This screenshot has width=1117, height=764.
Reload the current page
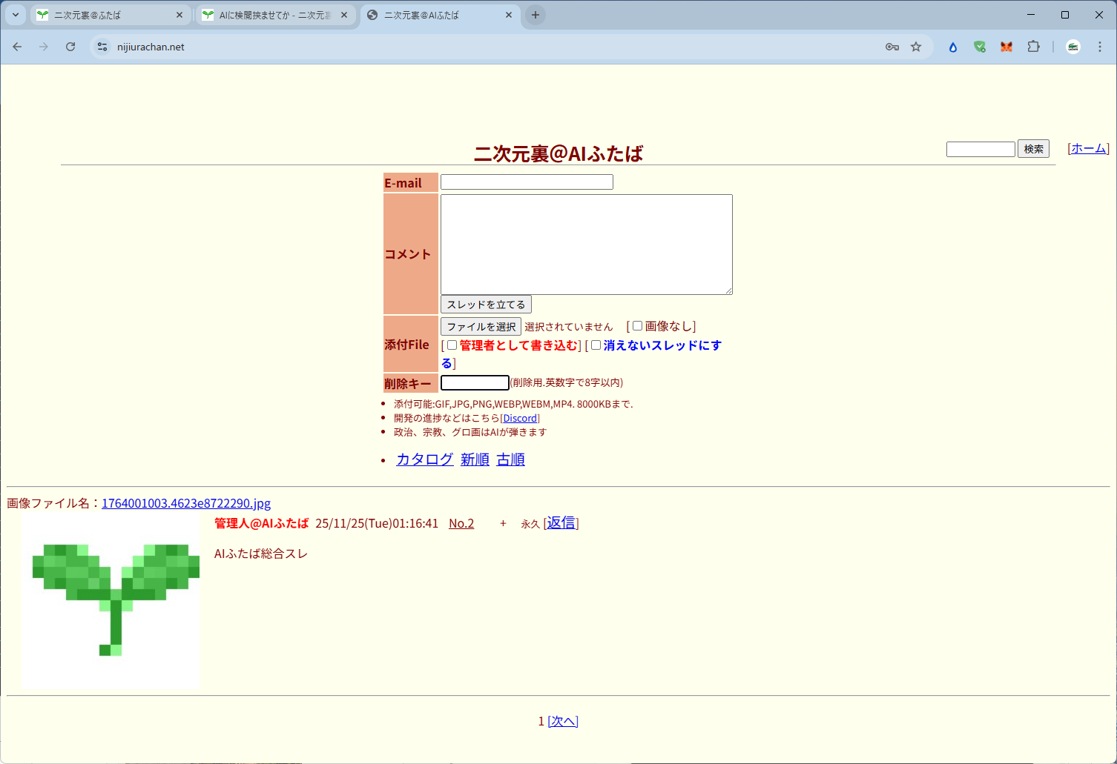[x=70, y=47]
